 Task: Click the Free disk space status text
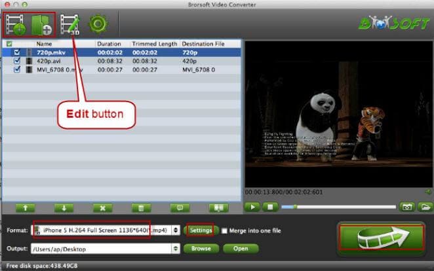click(42, 266)
